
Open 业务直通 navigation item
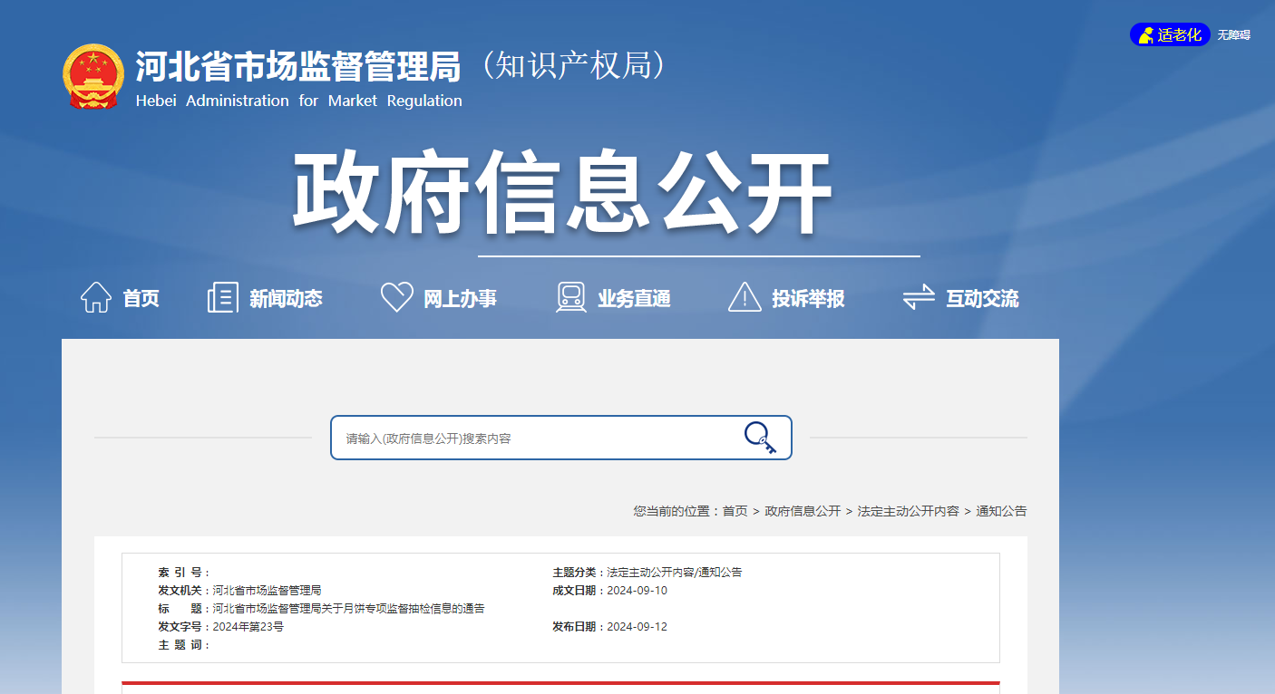click(635, 298)
